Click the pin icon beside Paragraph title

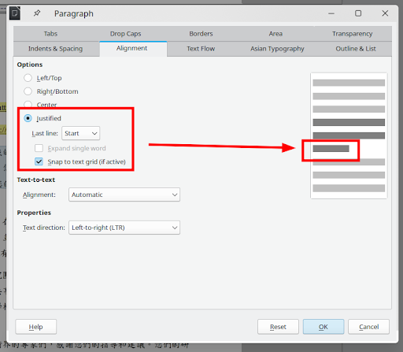pos(37,13)
